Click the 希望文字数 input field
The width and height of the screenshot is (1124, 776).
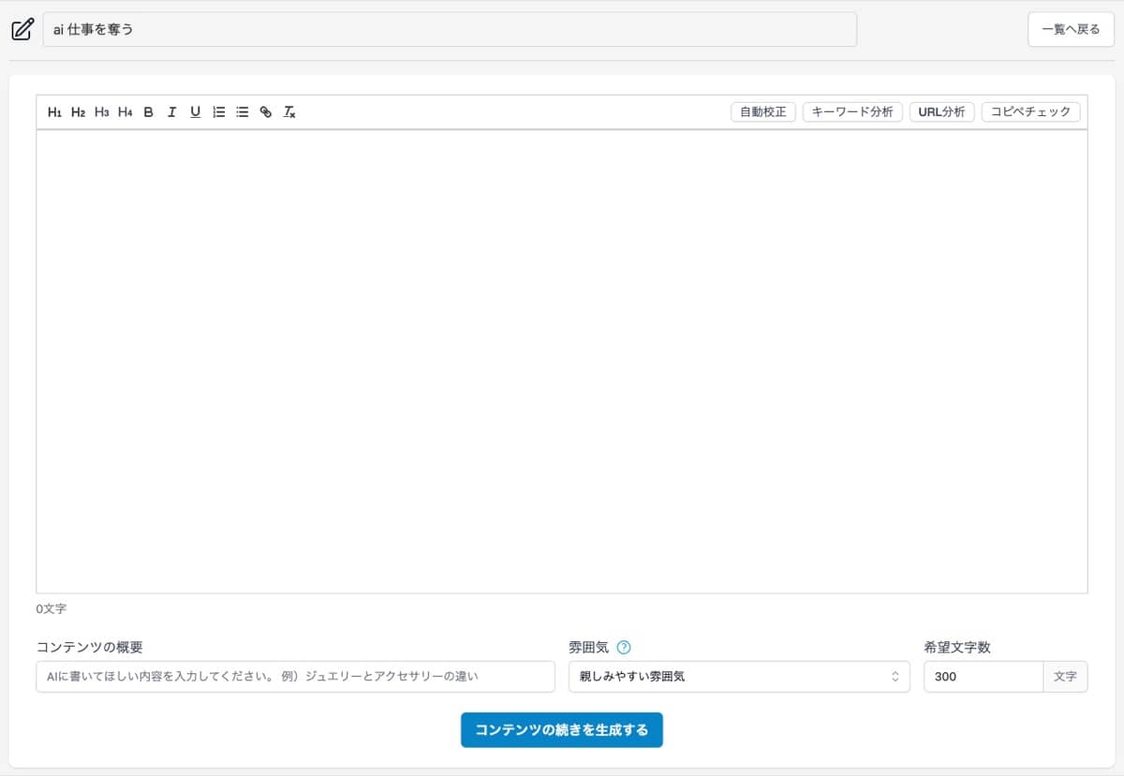[x=983, y=676]
